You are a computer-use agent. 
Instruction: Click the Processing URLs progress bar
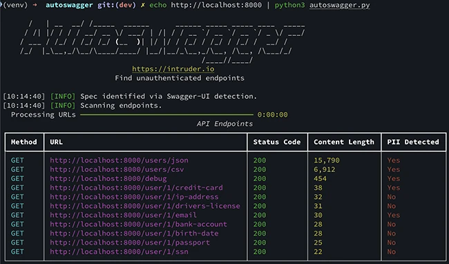(x=166, y=115)
